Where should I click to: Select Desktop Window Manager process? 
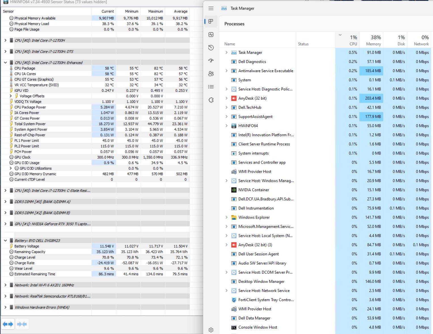tap(326, 281)
